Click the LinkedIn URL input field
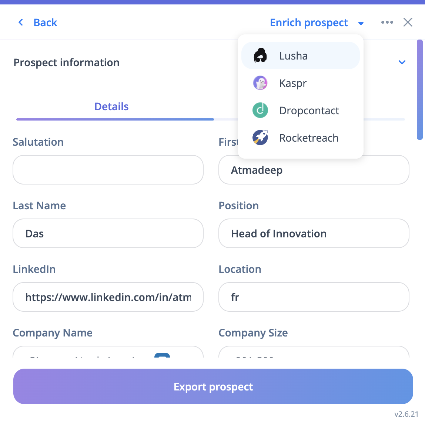 coord(108,297)
